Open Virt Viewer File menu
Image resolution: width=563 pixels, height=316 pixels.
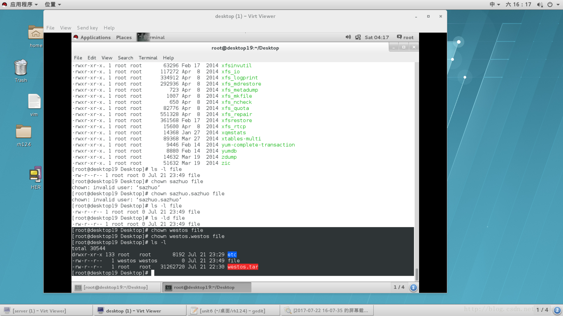click(50, 28)
